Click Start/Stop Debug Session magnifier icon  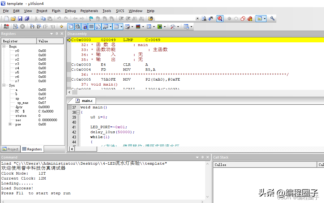pos(220,19)
